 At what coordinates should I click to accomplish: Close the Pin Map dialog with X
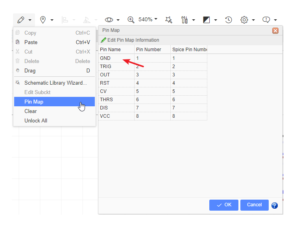click(x=275, y=30)
